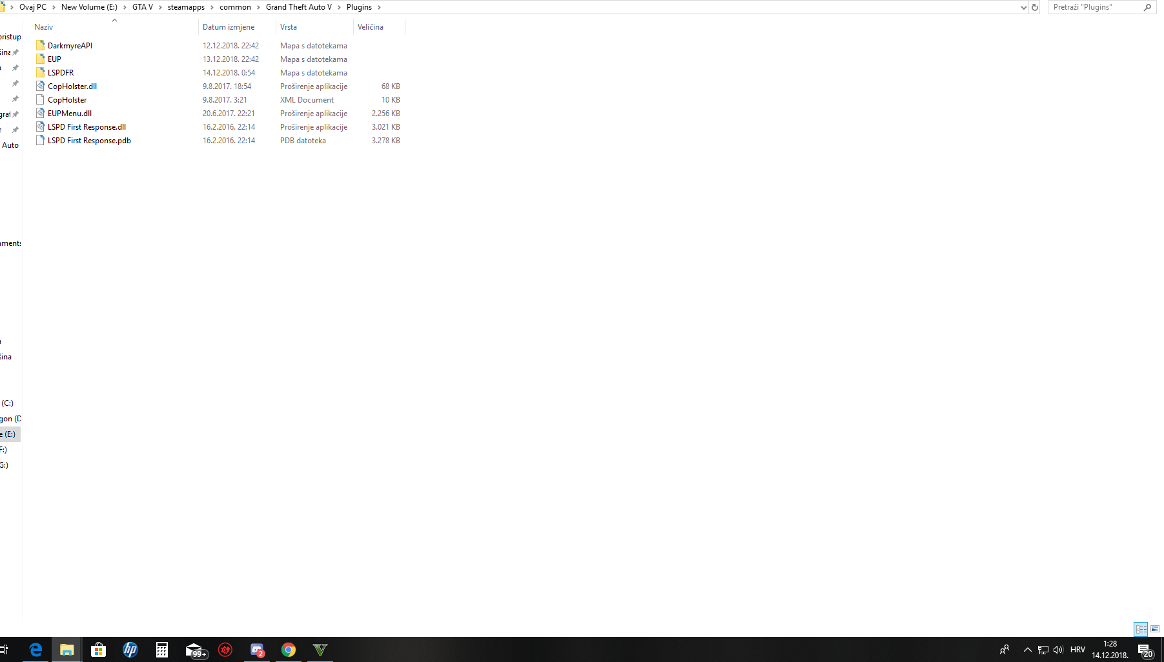The image size is (1164, 662).
Task: Select the (C:) drive in navigation pane
Action: pos(7,403)
